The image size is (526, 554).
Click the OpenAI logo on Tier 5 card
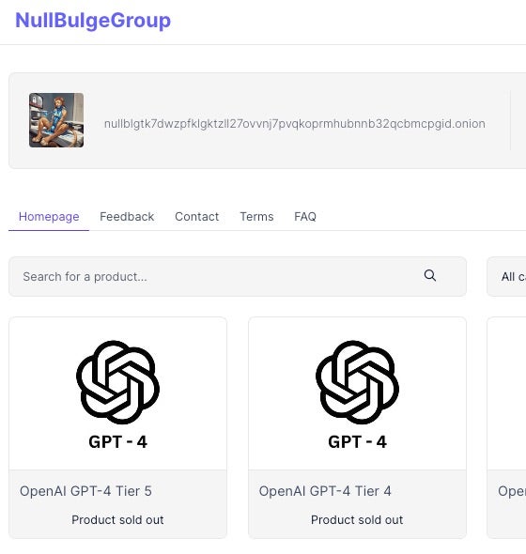click(117, 382)
